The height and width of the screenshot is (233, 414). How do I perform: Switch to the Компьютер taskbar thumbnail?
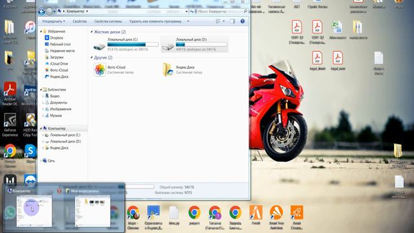[x=34, y=210]
